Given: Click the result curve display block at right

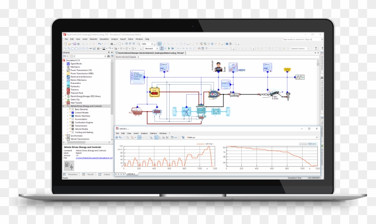Looking at the screenshot, I should (300, 77).
